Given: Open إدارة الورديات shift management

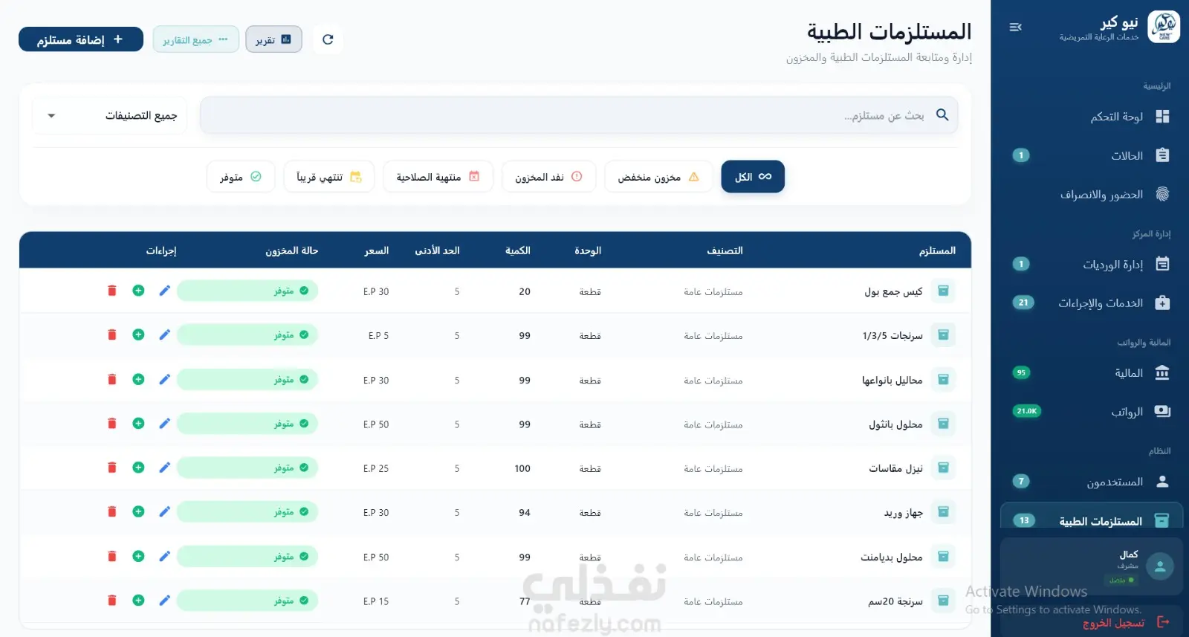Looking at the screenshot, I should 1091,264.
